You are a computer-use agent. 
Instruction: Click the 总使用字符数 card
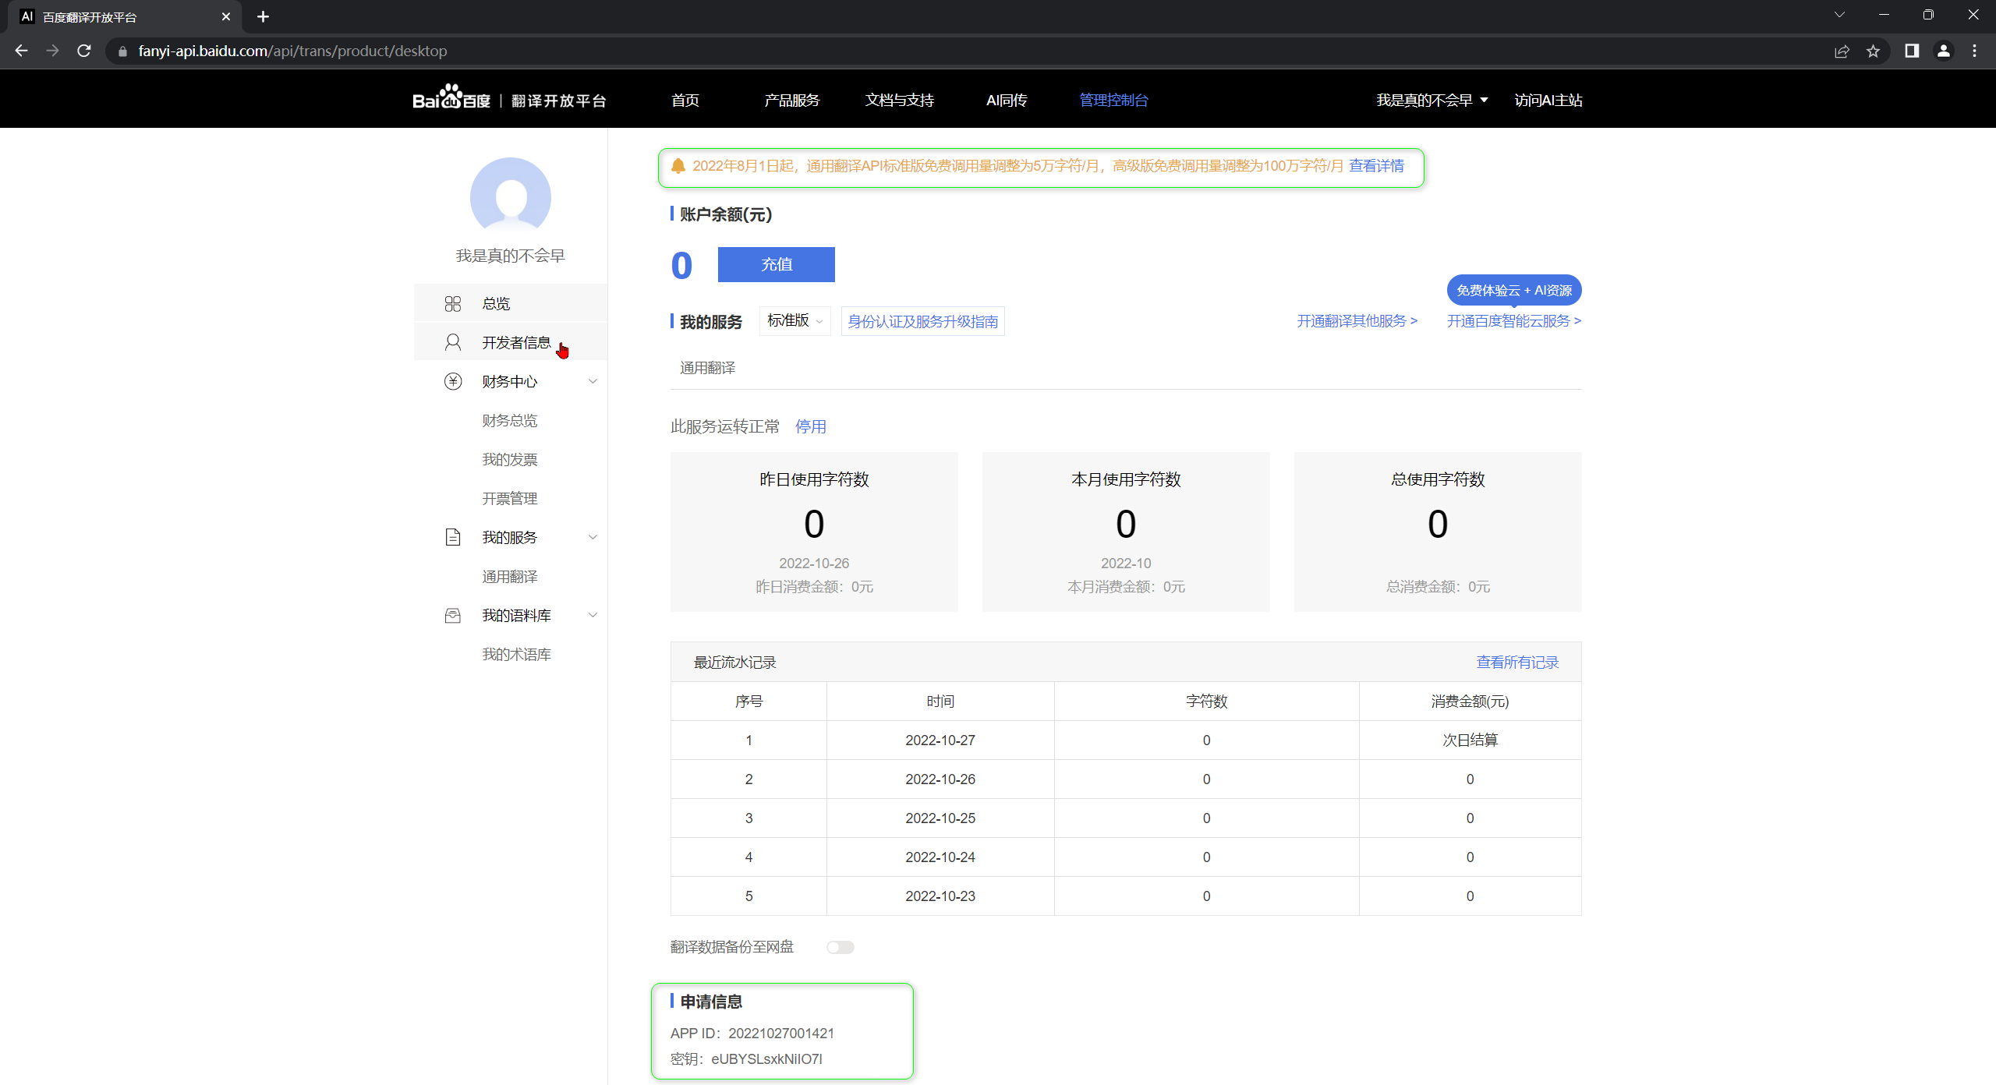[x=1438, y=532]
